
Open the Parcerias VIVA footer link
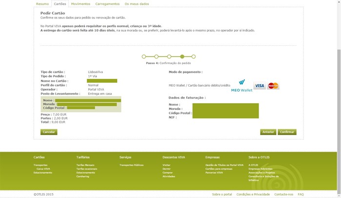point(214,173)
